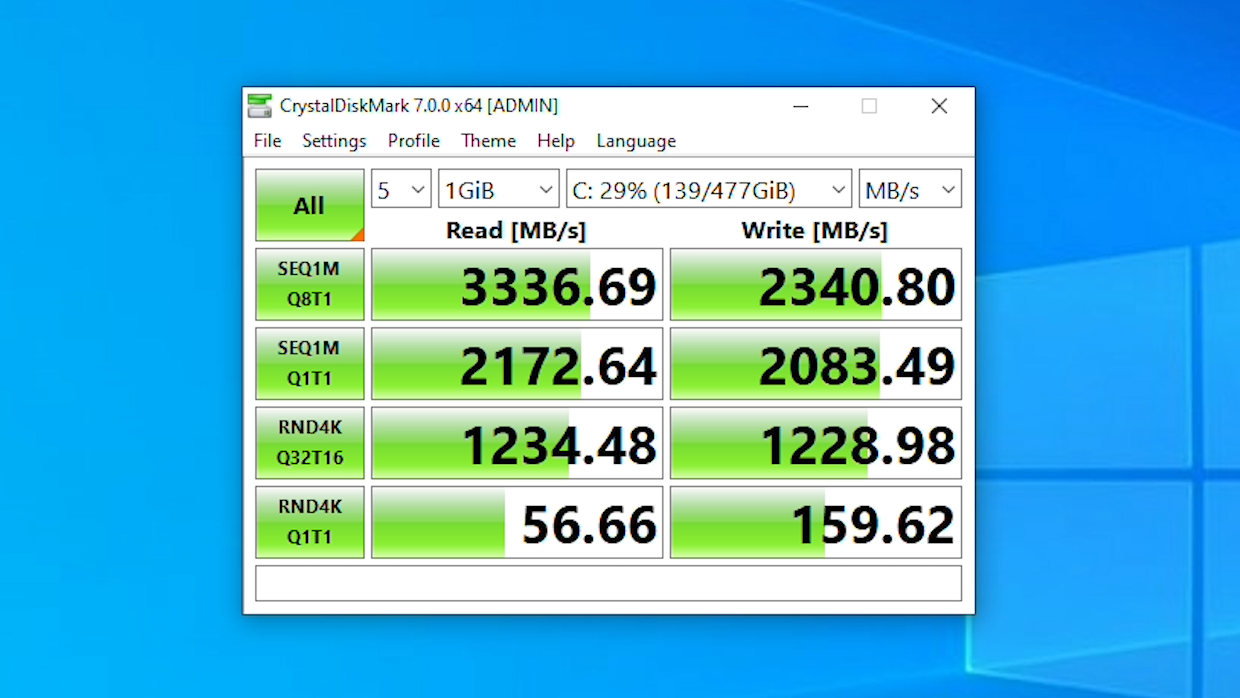This screenshot has height=698, width=1240.
Task: Expand the MB/s unit dropdown
Action: [910, 189]
